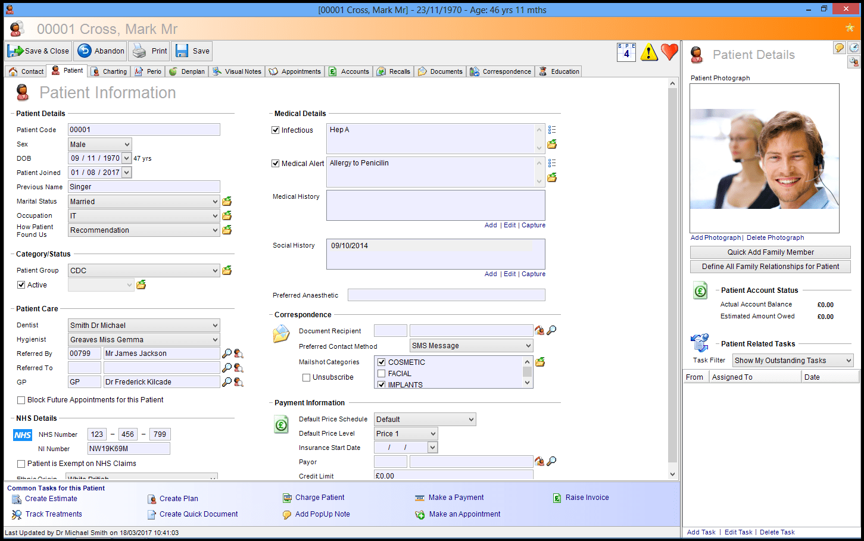Expand the Dentist selection dropdown
Viewport: 864px width, 541px height.
pos(214,325)
